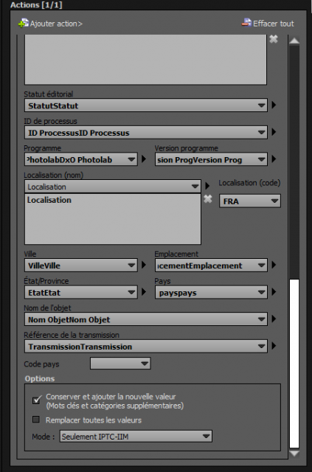Open the Mode Seulement IPTC-IIM dropdown
The width and height of the screenshot is (312, 472).
136,436
